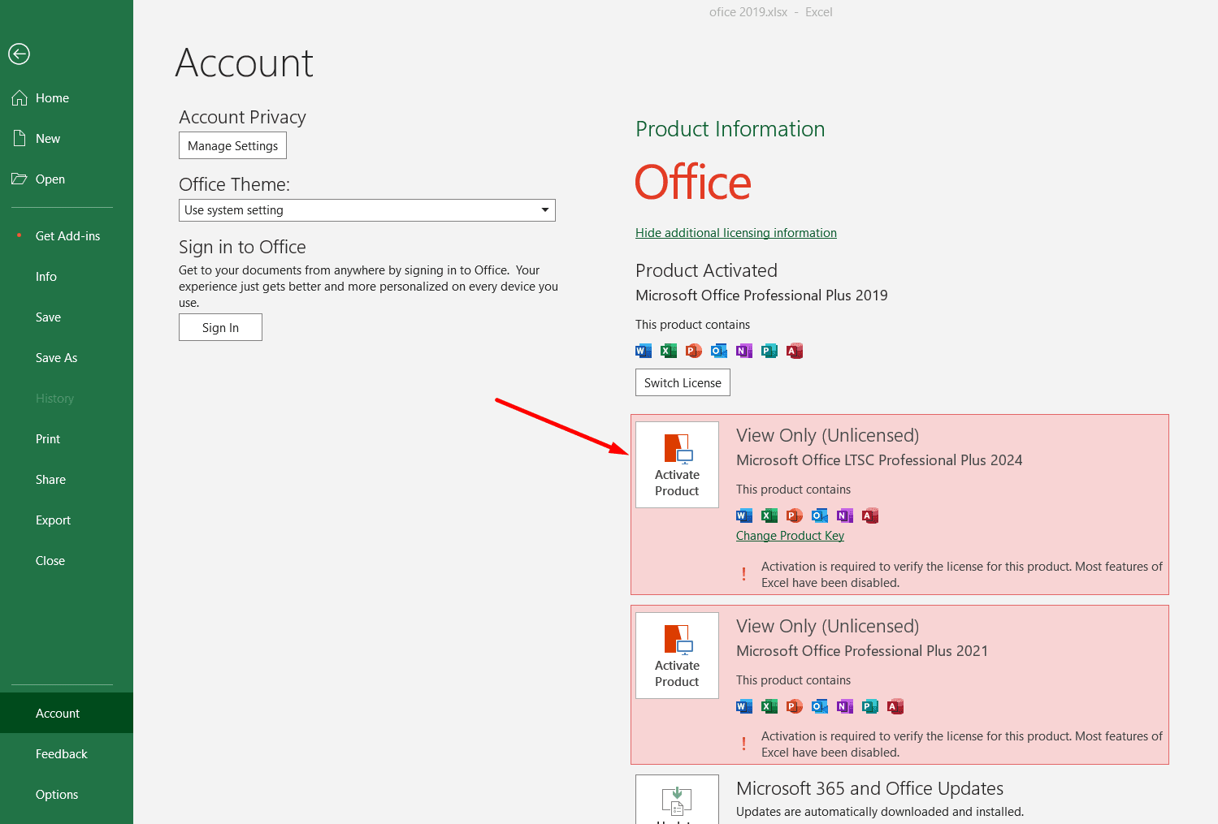Go to Export in the backstage menu

tap(53, 520)
